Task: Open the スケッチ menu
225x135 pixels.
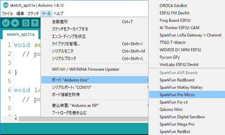Action: click(x=33, y=13)
